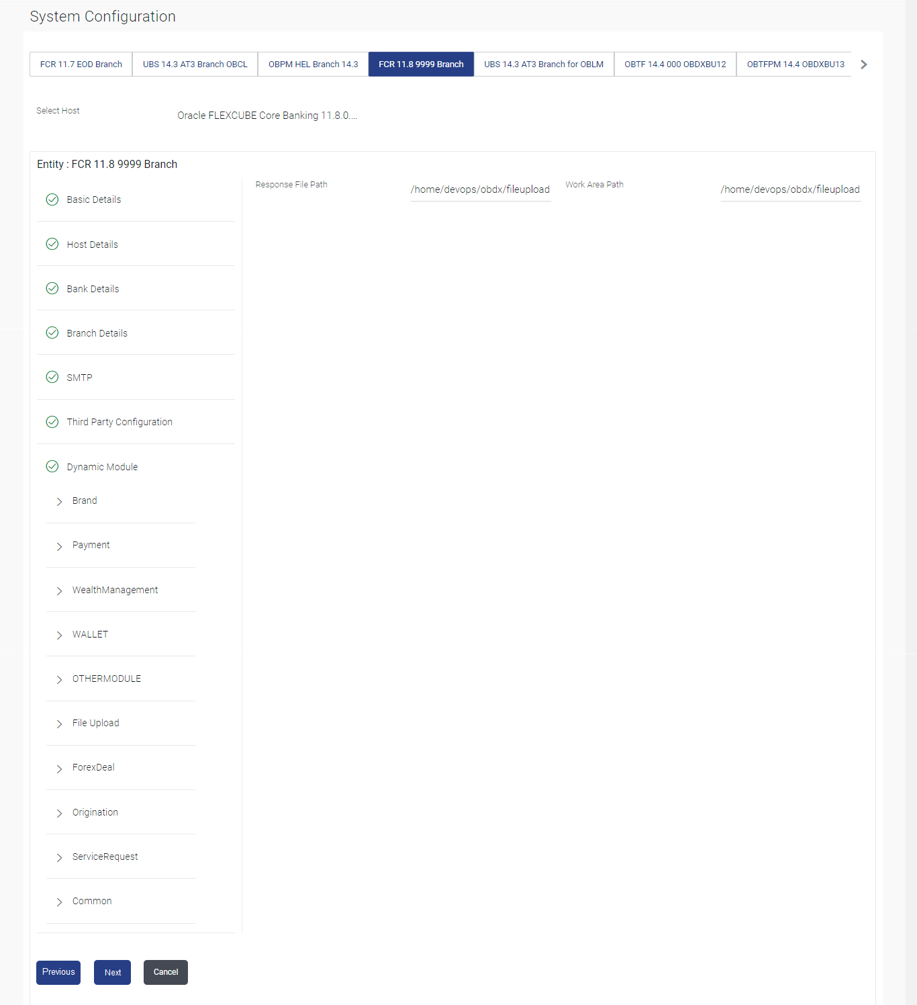
Task: Click the Third Party Configuration check icon
Action: point(52,422)
